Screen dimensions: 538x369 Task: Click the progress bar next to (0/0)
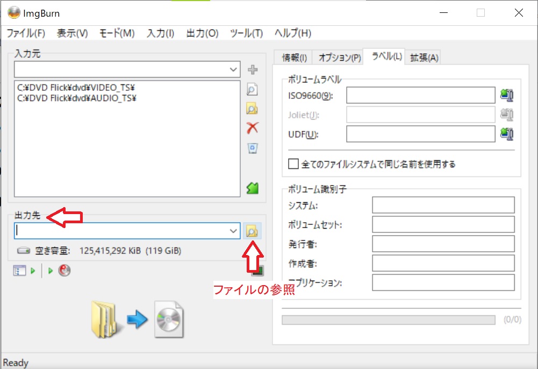tap(389, 320)
